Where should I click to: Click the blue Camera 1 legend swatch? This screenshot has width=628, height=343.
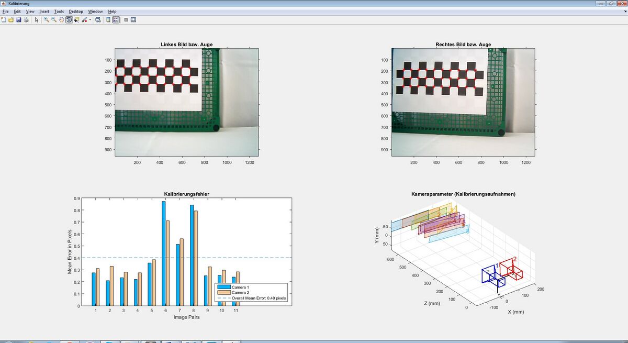(x=223, y=287)
